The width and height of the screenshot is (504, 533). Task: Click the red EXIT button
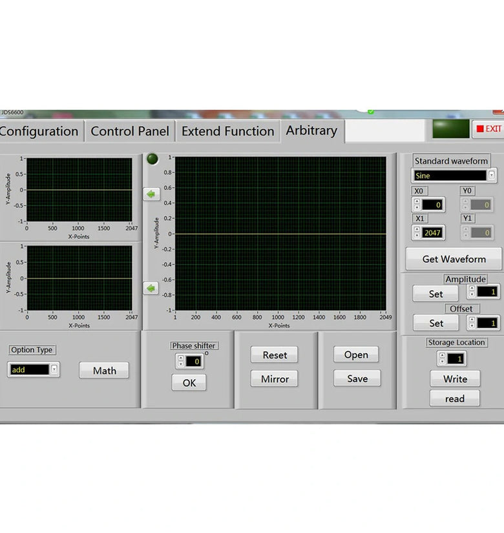click(488, 129)
